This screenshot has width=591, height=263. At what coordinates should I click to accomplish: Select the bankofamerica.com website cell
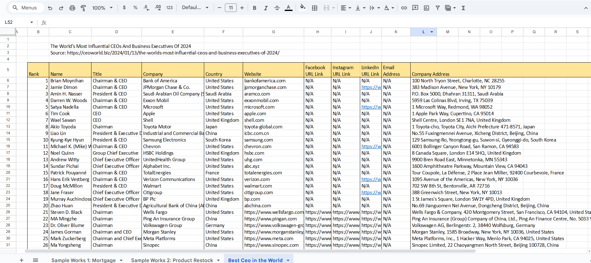point(273,81)
